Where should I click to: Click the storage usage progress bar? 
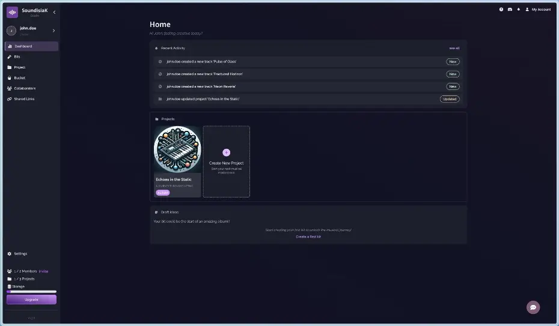coord(31,292)
